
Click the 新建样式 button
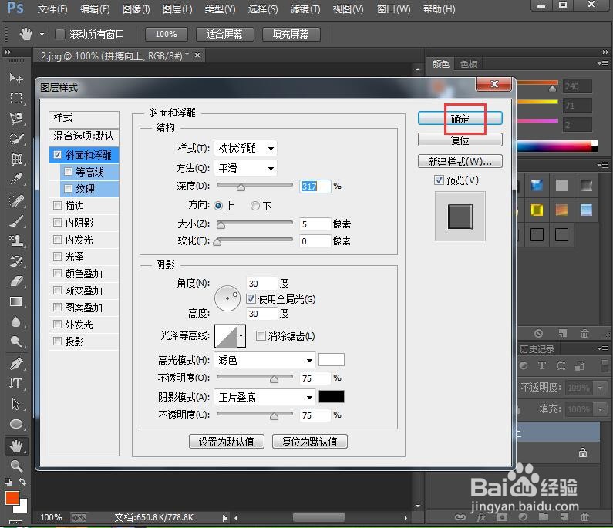[460, 161]
